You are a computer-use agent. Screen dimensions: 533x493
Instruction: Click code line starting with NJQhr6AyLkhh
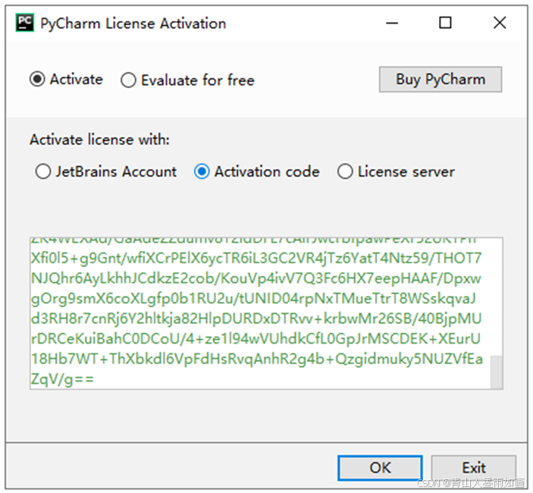256,278
